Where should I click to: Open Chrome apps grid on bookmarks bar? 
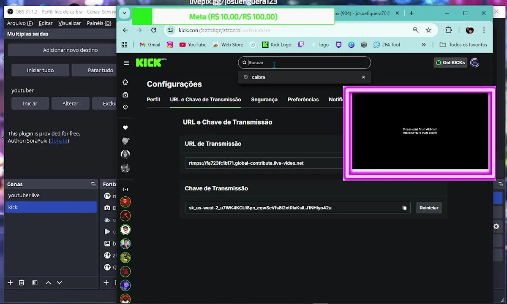click(x=124, y=44)
